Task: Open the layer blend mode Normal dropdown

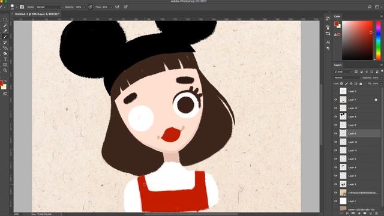Action: 348,77
